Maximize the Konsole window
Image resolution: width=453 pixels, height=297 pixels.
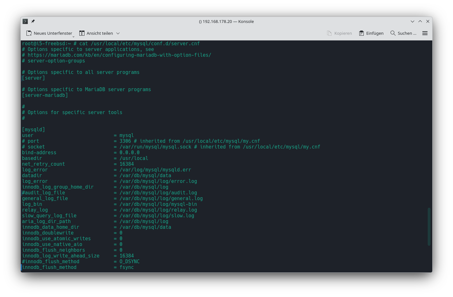pos(420,21)
